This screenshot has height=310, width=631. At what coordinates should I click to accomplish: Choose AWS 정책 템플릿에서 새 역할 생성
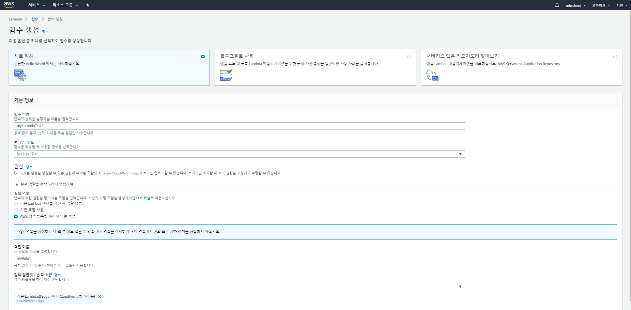pyautogui.click(x=16, y=217)
